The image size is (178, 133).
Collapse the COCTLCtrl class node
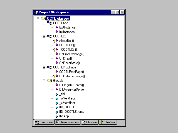pyautogui.click(x=44, y=36)
